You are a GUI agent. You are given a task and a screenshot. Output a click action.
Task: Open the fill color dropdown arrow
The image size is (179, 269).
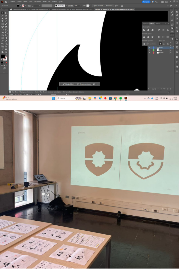21,6
